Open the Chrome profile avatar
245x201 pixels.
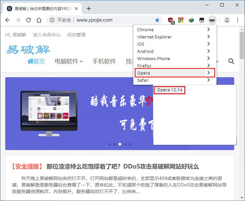click(227, 20)
